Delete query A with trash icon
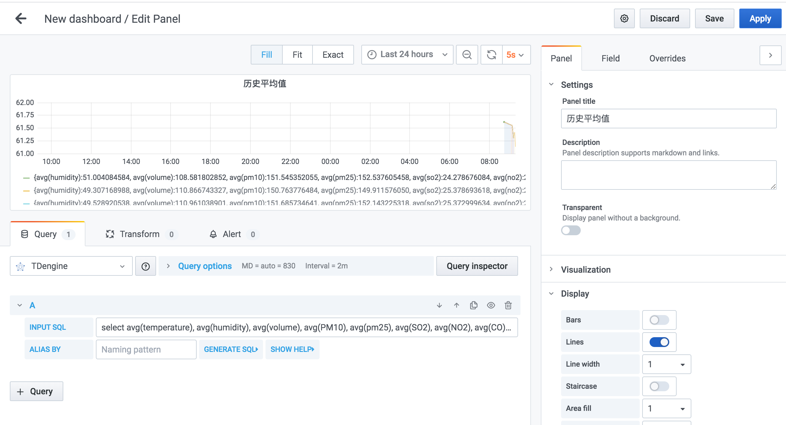The height and width of the screenshot is (425, 786). (x=508, y=305)
